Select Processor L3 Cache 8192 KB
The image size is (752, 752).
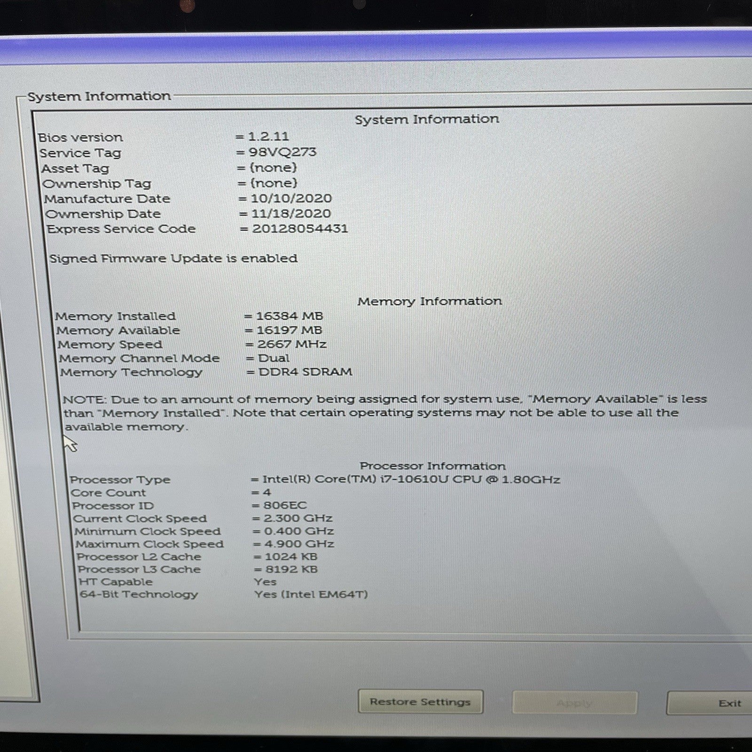pyautogui.click(x=292, y=569)
